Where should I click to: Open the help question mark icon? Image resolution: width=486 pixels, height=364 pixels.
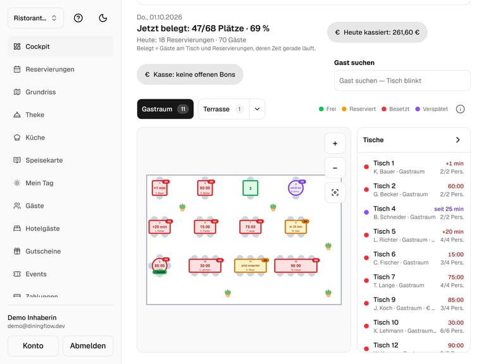click(x=78, y=18)
